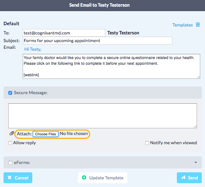Image resolution: width=205 pixels, height=187 pixels.
Task: Grab the email body resize handle
Action: [x=198, y=77]
